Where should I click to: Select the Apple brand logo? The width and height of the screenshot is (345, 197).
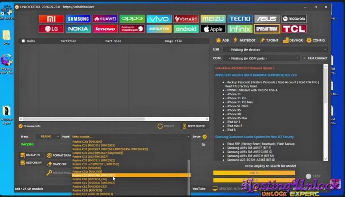tap(213, 29)
